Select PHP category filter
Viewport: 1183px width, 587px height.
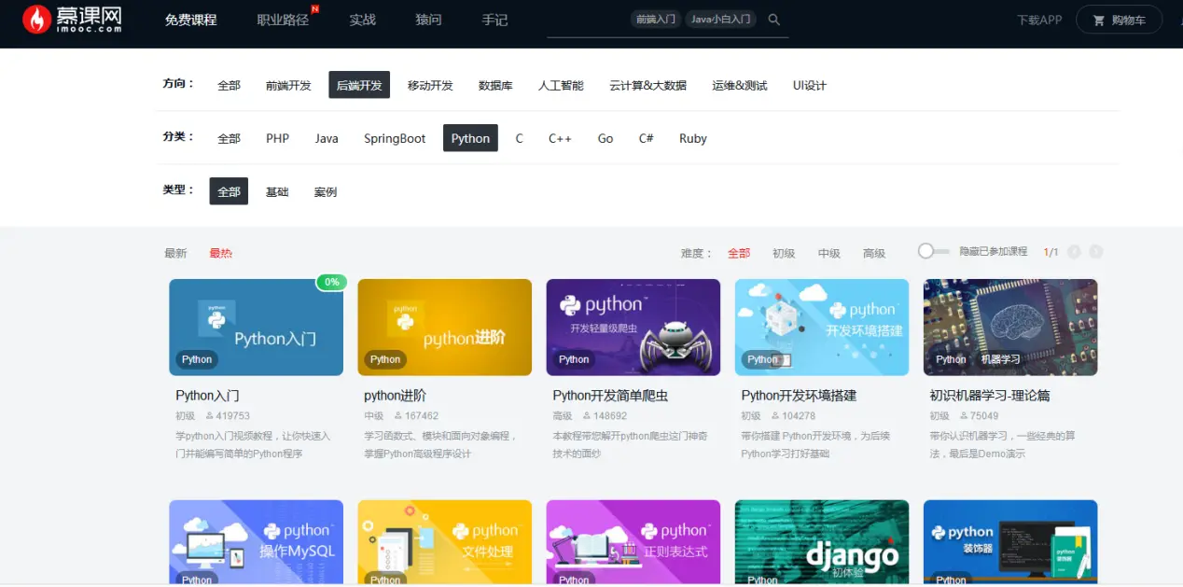(277, 138)
